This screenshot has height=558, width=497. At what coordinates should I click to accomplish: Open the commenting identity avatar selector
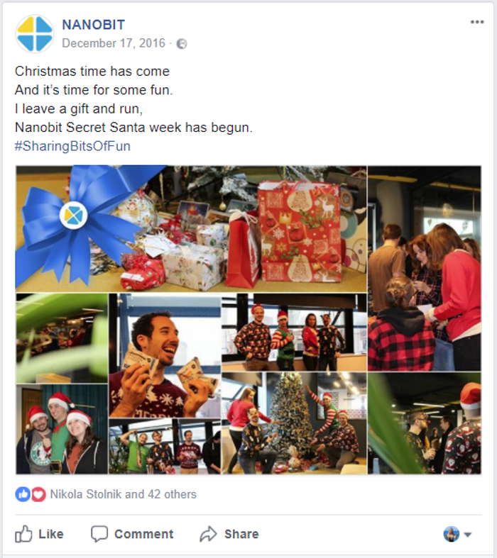pos(451,534)
